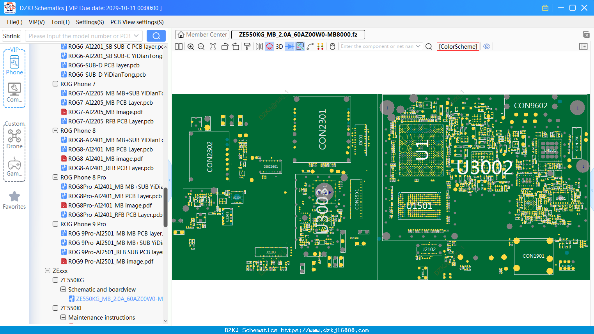Open the PCB View settings(S) menu
The image size is (594, 334).
click(137, 22)
